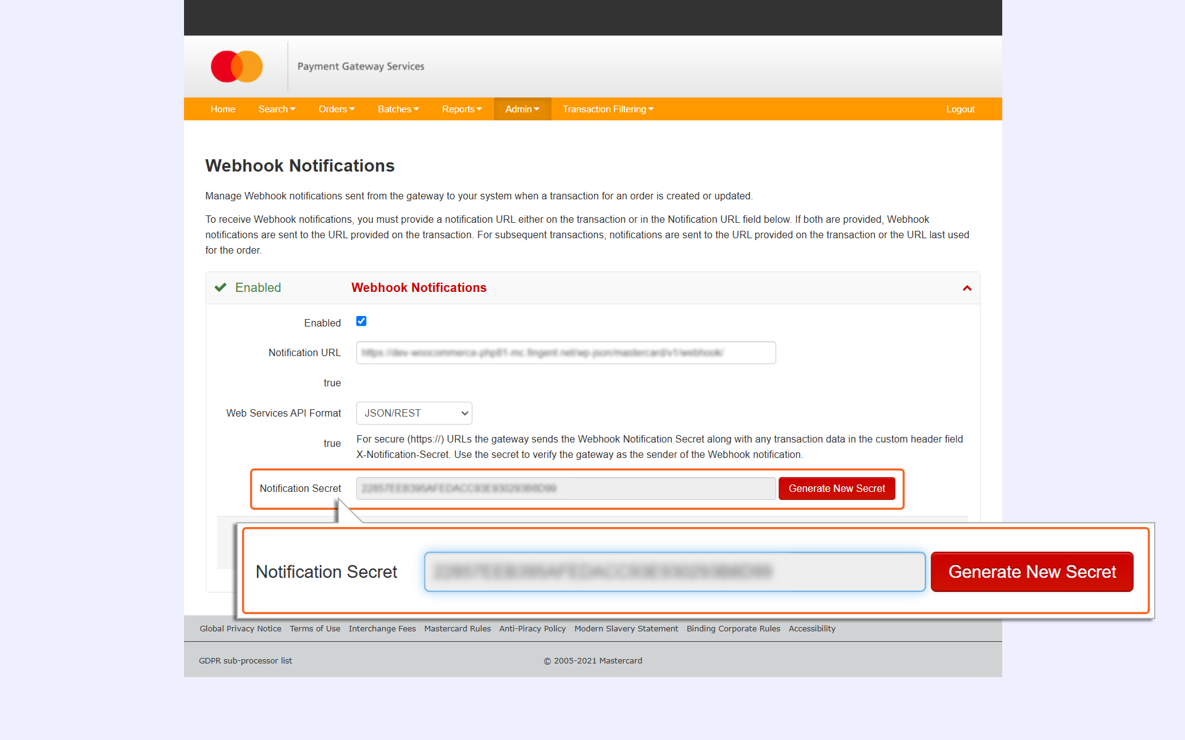
Task: Click the Mastercard logo icon
Action: click(x=237, y=67)
